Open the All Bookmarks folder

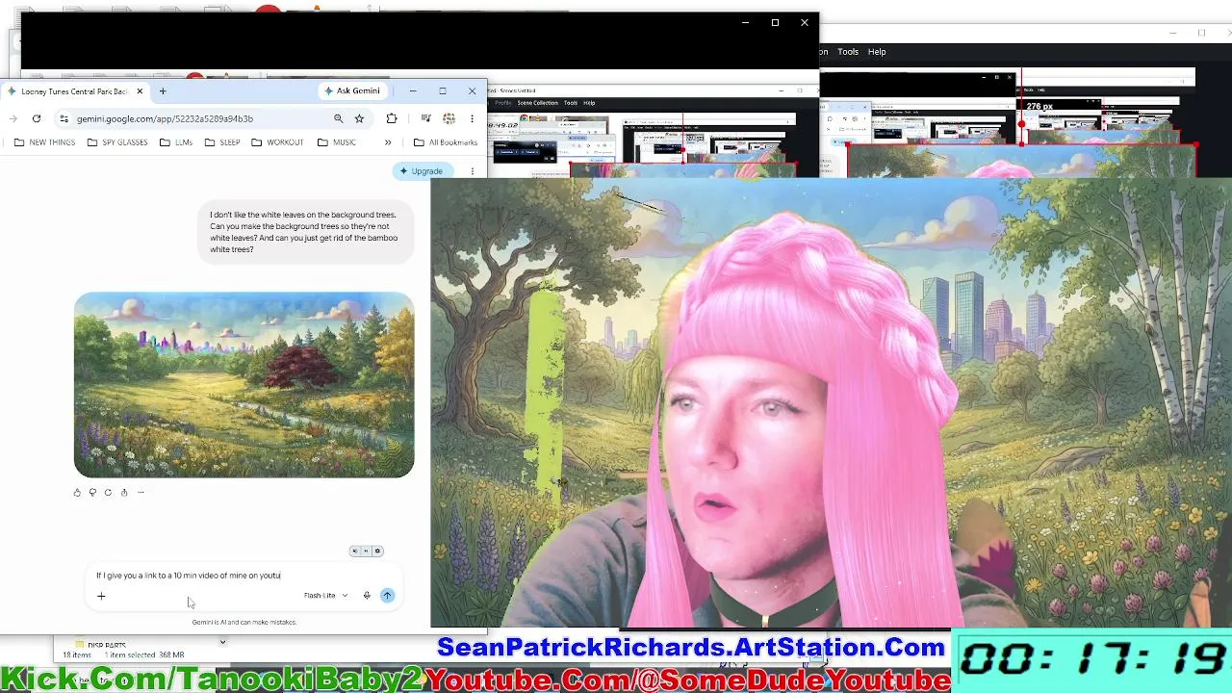click(x=446, y=142)
